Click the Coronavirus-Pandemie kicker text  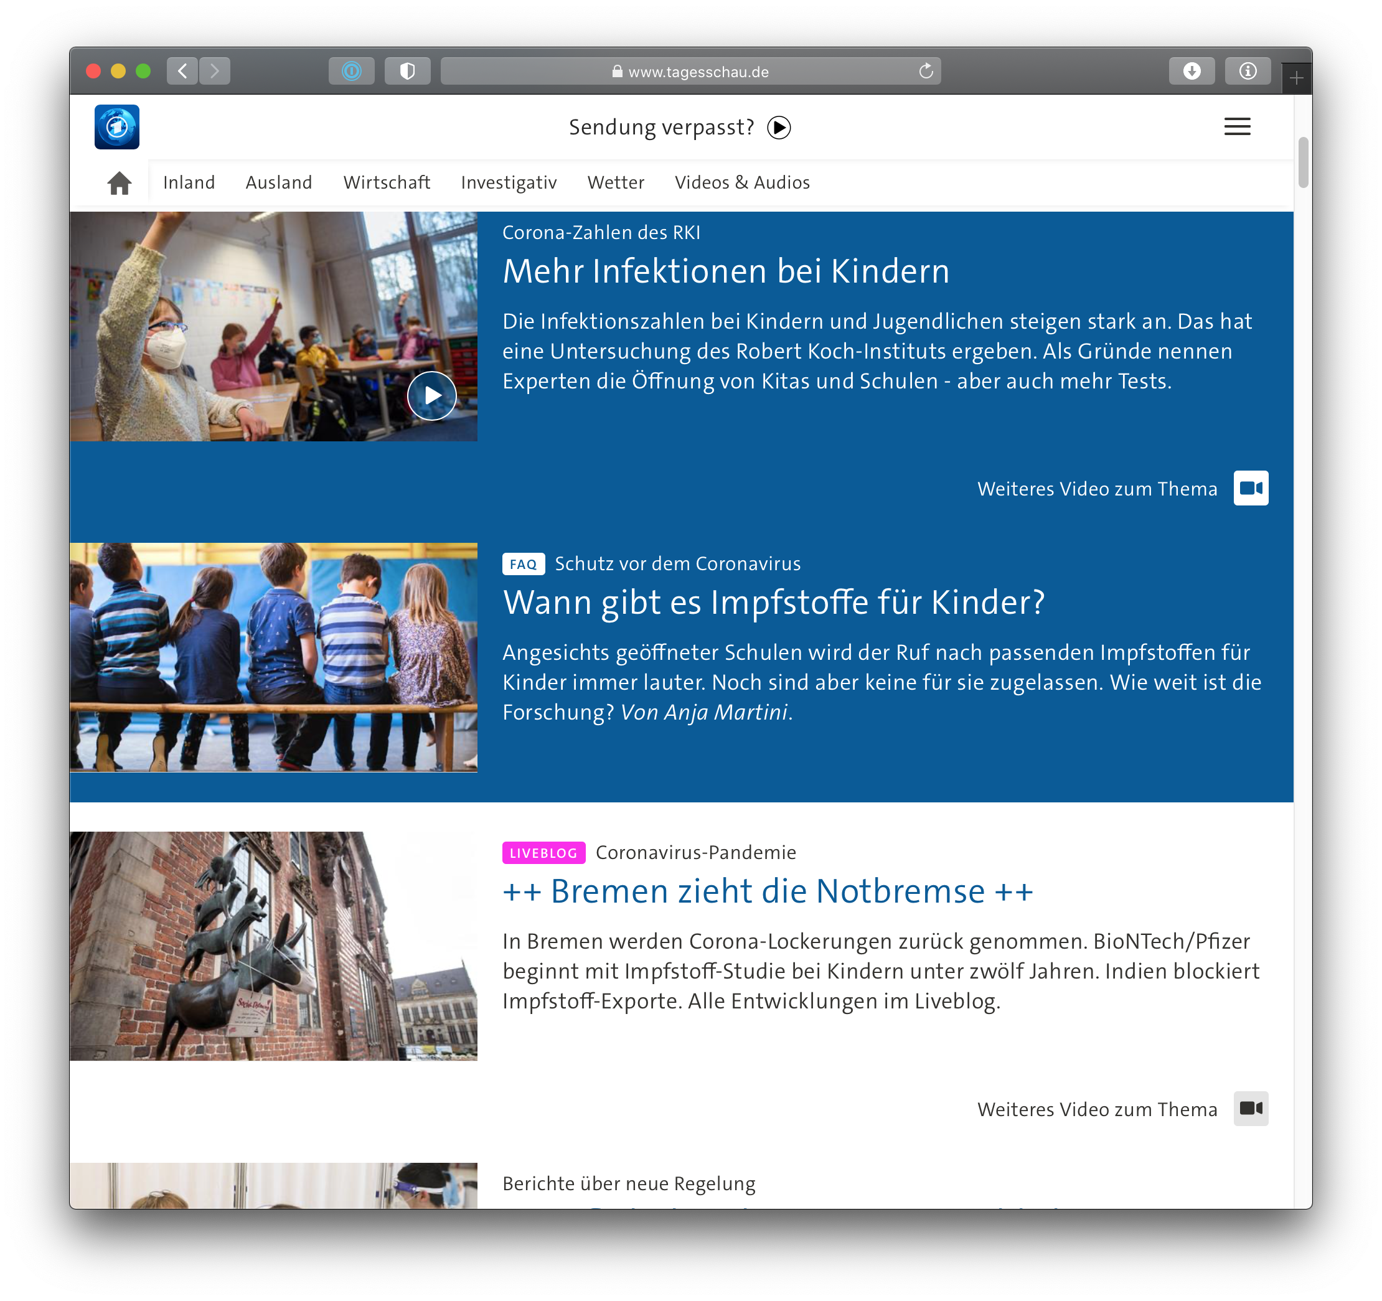(x=696, y=853)
